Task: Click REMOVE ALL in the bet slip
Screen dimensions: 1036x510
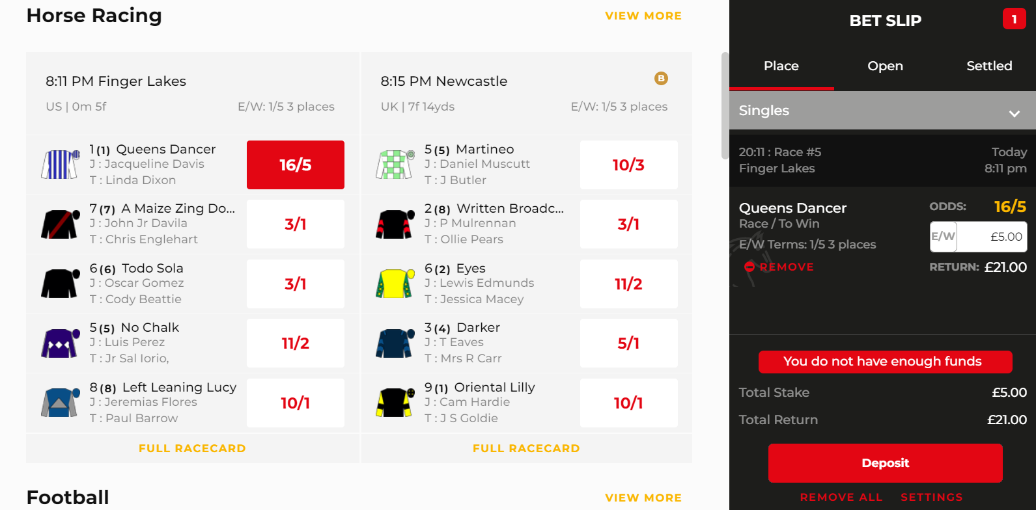Action: (841, 497)
